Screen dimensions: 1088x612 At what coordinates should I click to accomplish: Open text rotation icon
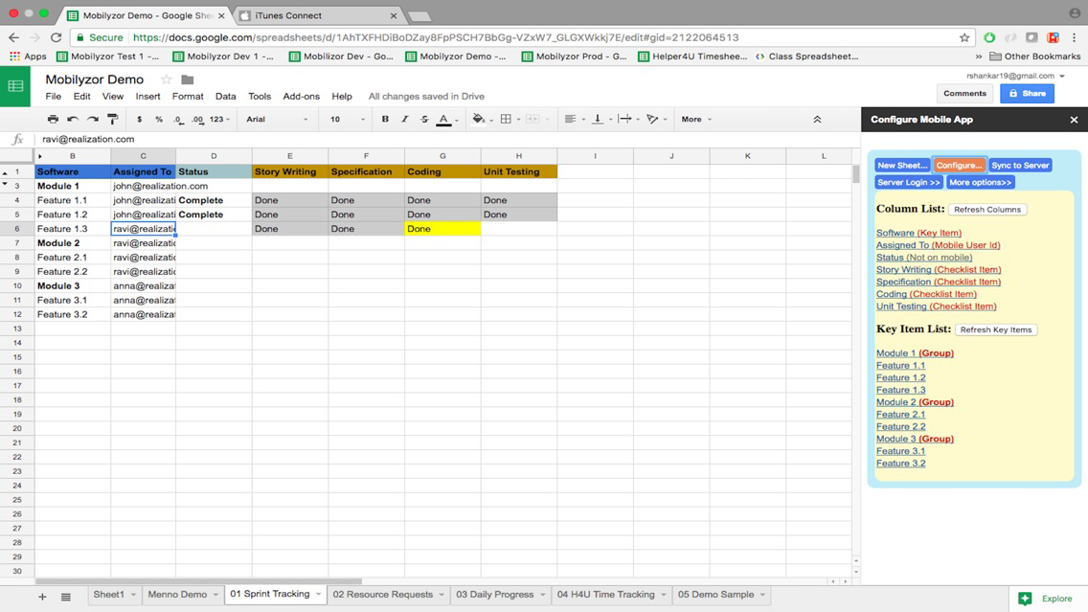tap(652, 120)
